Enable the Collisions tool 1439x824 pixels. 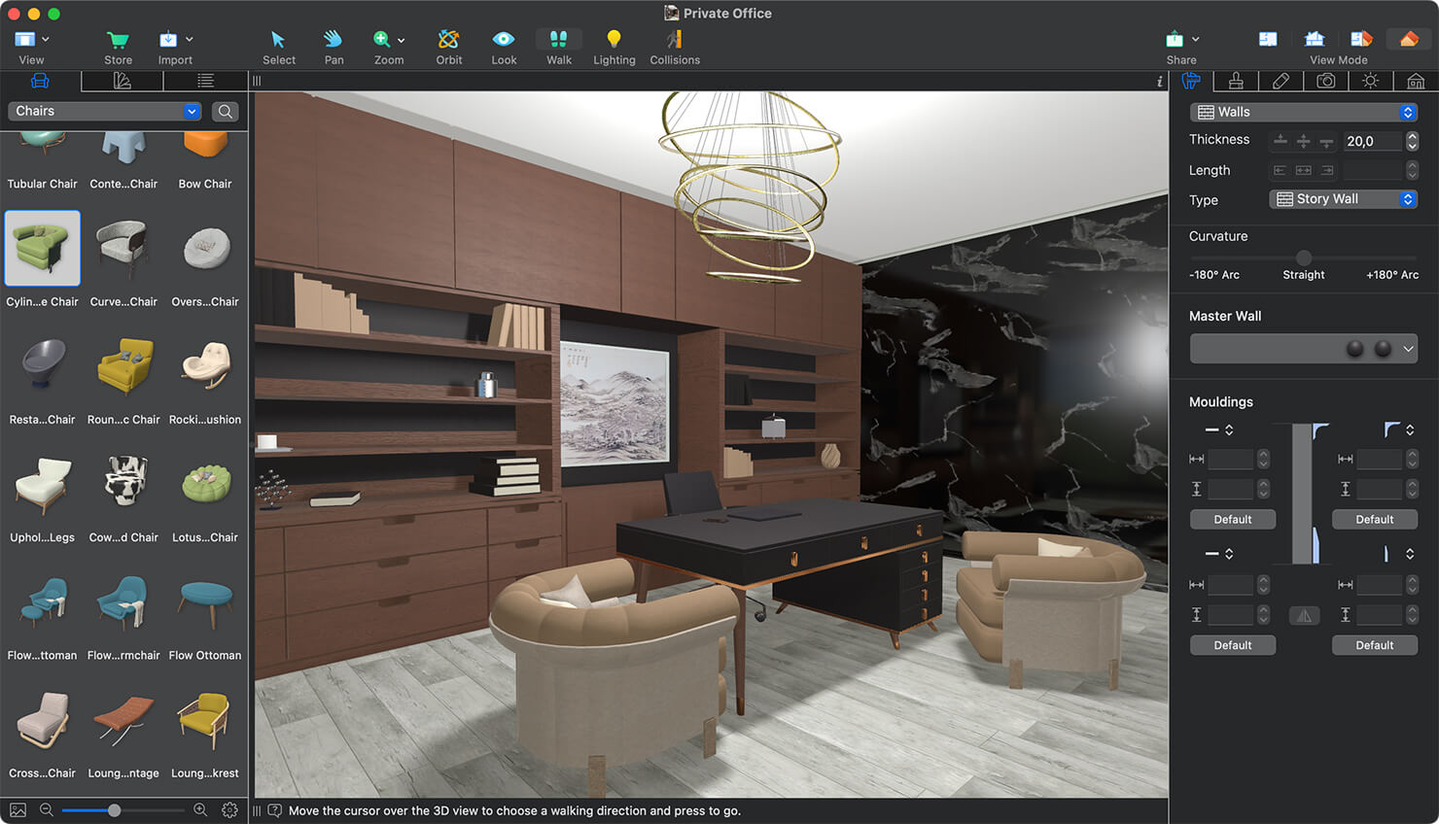tap(674, 44)
